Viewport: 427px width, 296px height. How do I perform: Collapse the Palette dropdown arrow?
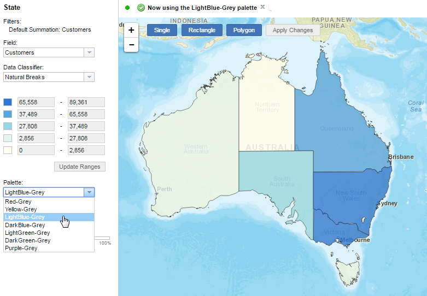(x=89, y=192)
